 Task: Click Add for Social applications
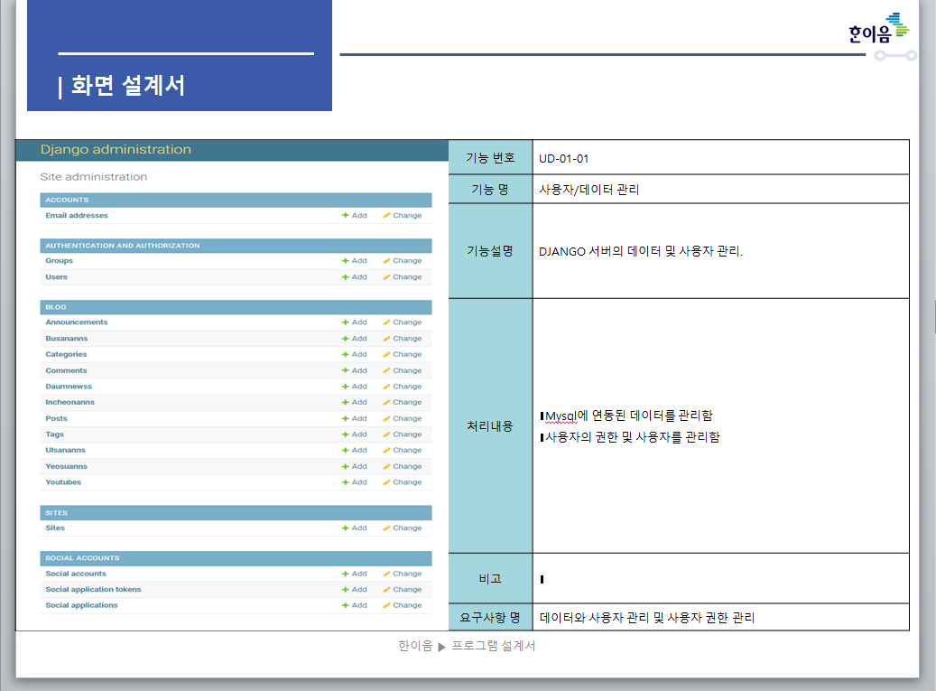355,605
